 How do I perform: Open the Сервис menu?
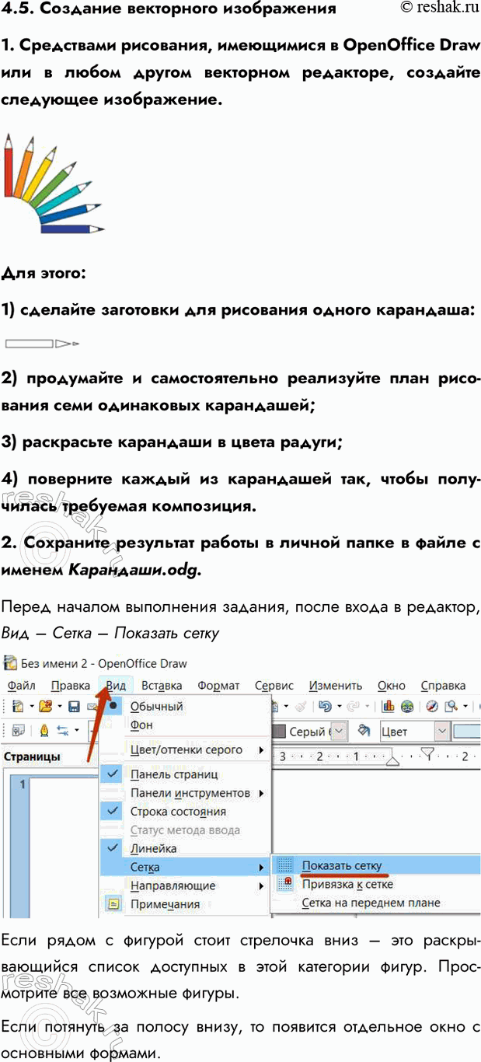click(274, 686)
